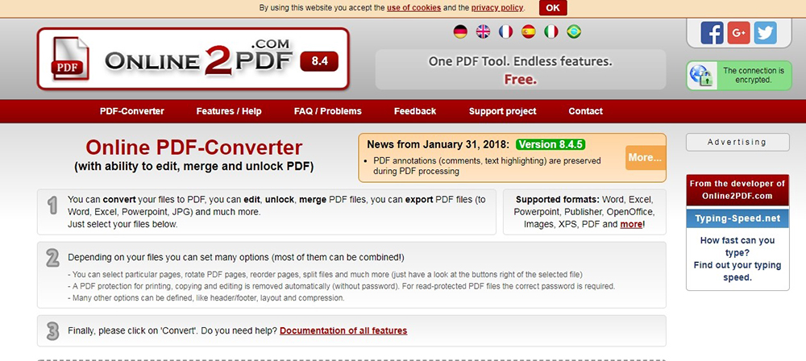The width and height of the screenshot is (806, 361).
Task: Select the UK English flag
Action: tap(483, 32)
